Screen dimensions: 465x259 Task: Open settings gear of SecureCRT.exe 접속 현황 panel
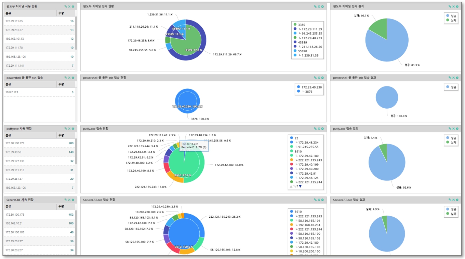pyautogui.click(x=322, y=200)
